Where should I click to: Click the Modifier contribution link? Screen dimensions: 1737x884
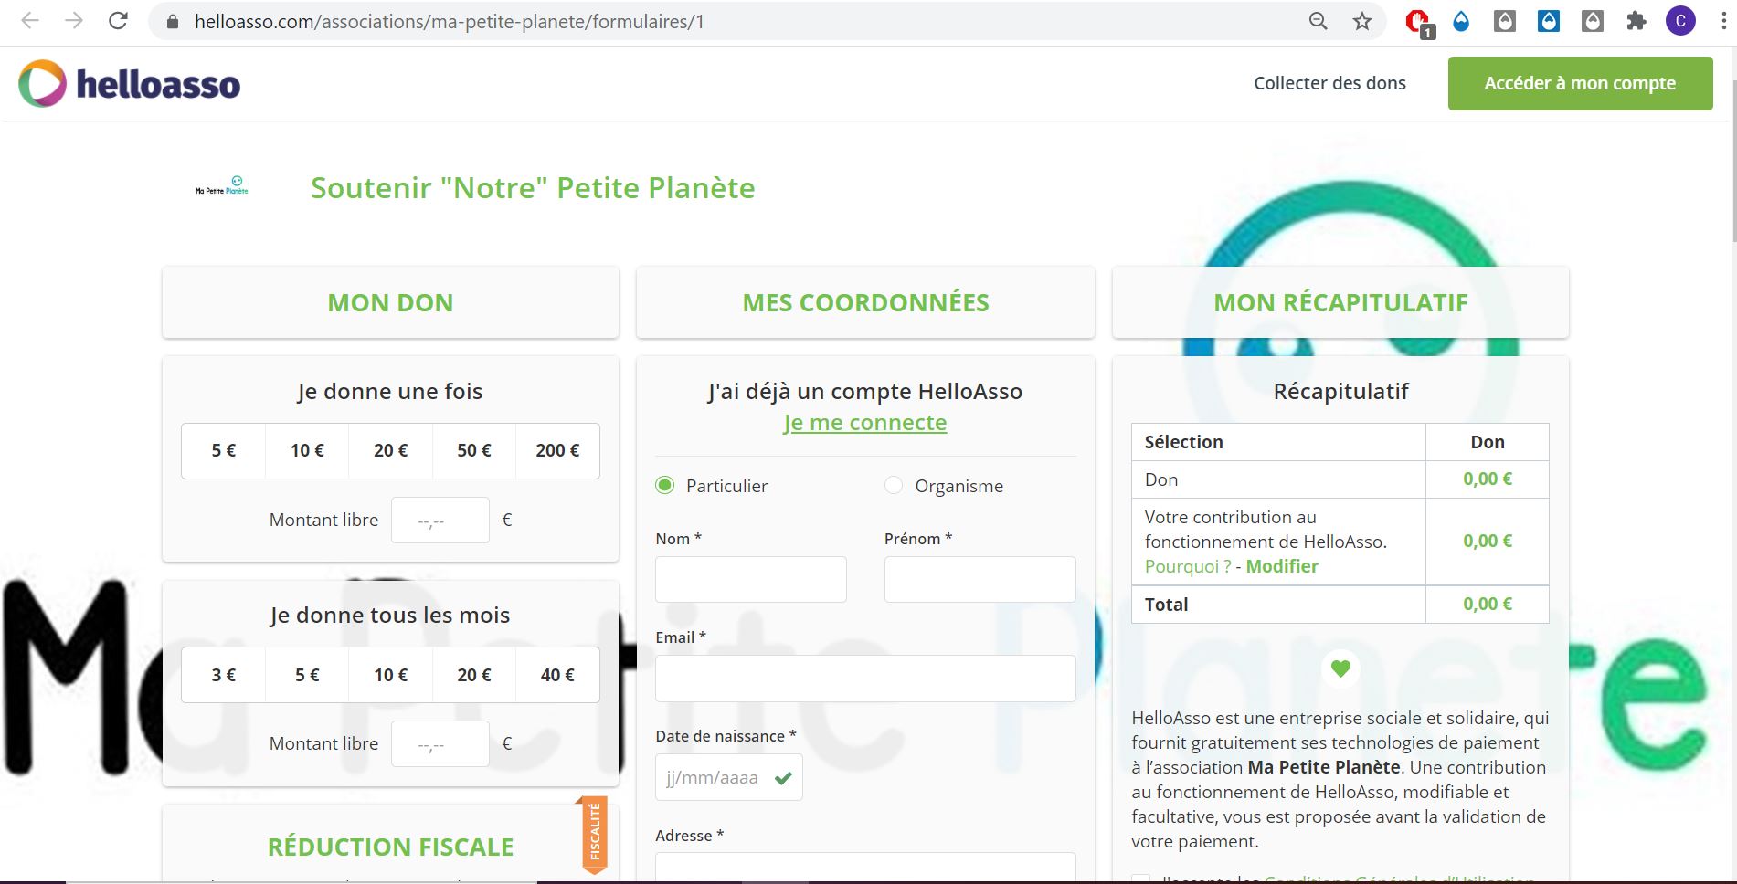[x=1282, y=566]
